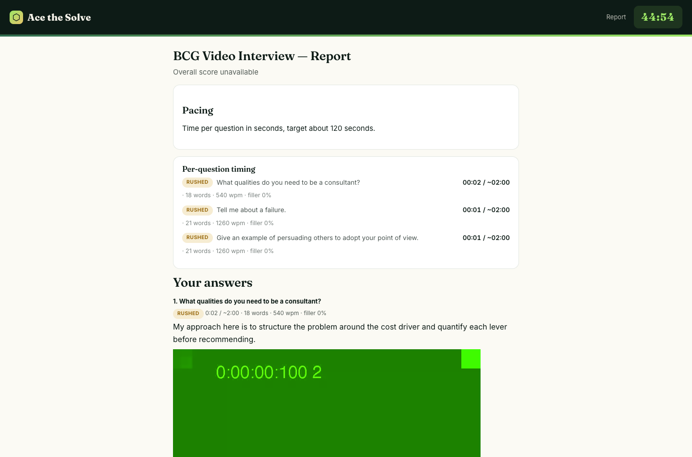Click the BCG Video Interview — Report heading
This screenshot has width=692, height=457.
coord(262,56)
